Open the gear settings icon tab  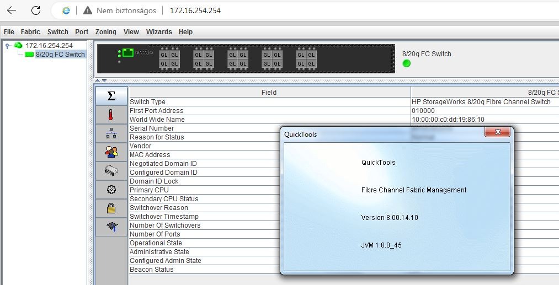click(x=111, y=190)
